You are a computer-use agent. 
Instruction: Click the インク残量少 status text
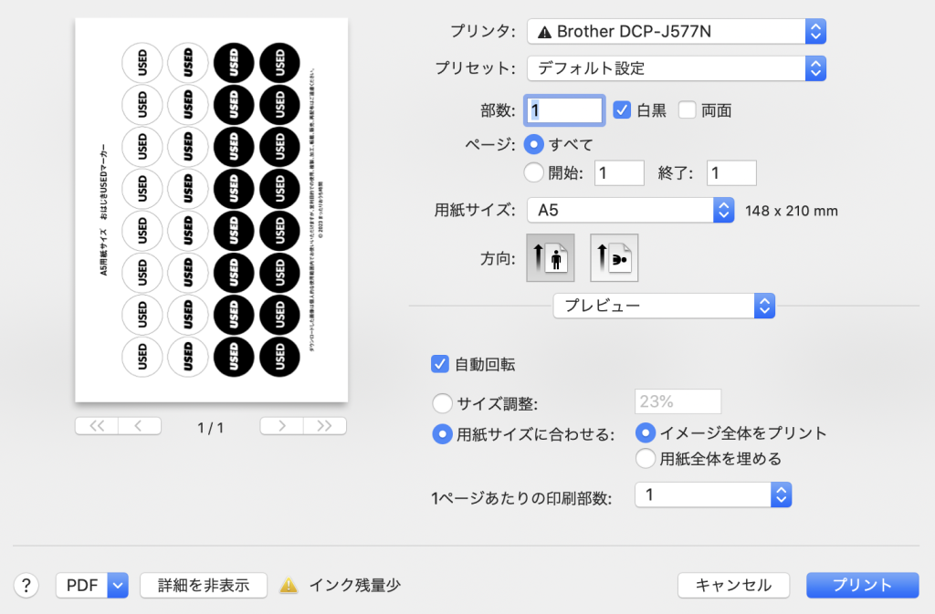355,586
